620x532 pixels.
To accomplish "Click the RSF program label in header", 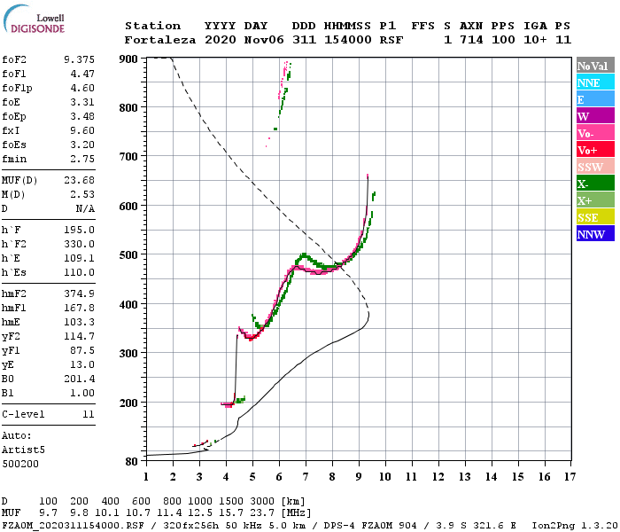I will point(391,40).
